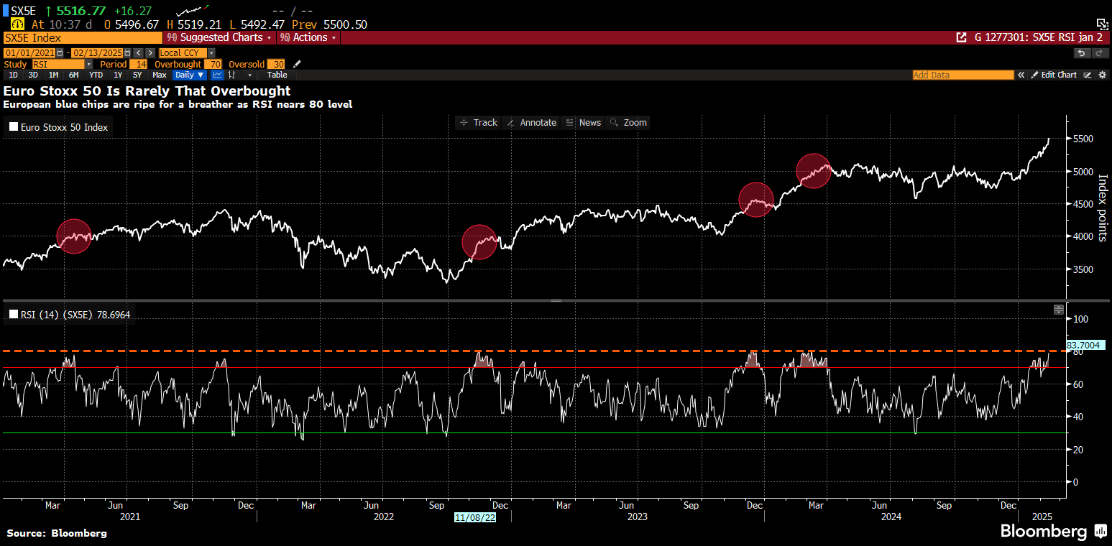
Task: Click the intraday sparkline mini chart
Action: tap(193, 11)
